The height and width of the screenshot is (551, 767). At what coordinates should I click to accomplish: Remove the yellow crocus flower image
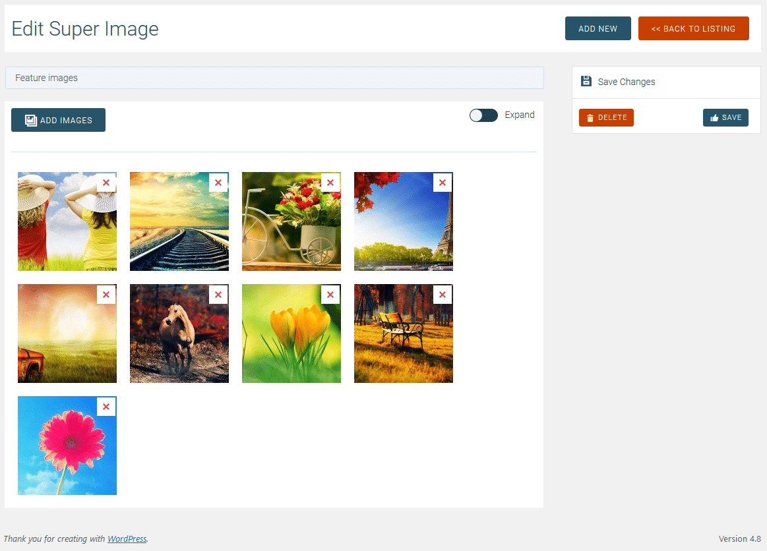coord(330,295)
